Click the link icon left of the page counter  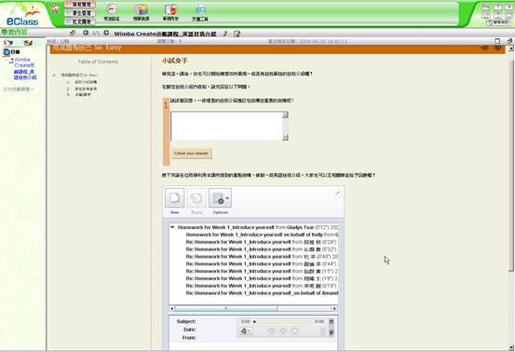pyautogui.click(x=73, y=33)
